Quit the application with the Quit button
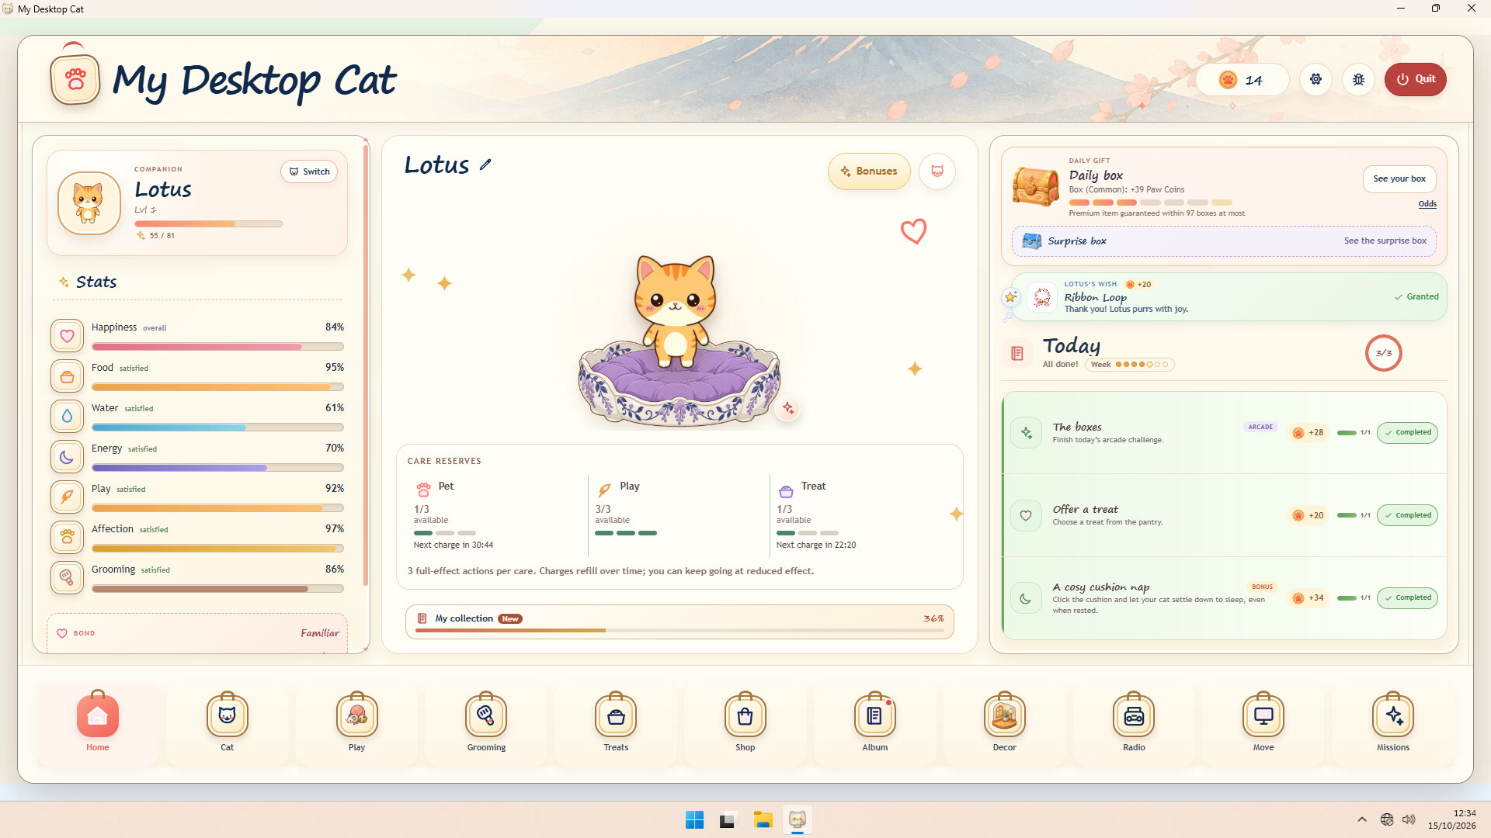This screenshot has width=1491, height=838. 1415,79
